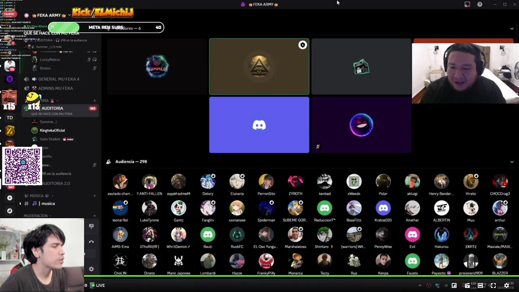The height and width of the screenshot is (292, 519).
Task: Click audience member Manii Japones avatar
Action: 178,261
